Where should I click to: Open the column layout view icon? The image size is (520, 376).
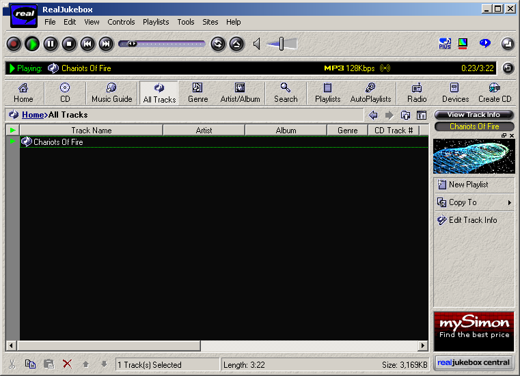[422, 115]
